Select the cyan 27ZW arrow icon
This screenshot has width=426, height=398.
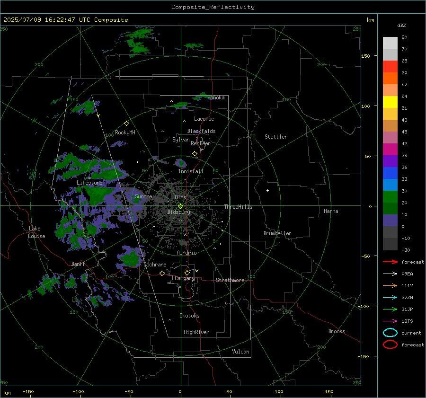(390, 298)
